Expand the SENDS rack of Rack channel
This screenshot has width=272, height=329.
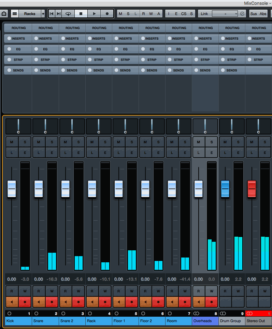click(x=99, y=70)
